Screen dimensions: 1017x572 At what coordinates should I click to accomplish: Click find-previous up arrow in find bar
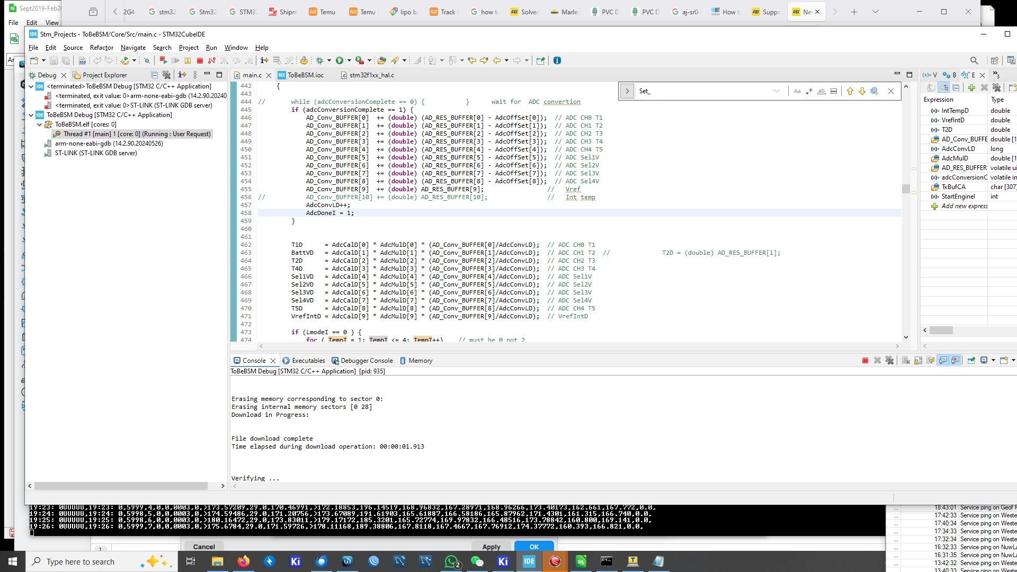[x=850, y=91]
